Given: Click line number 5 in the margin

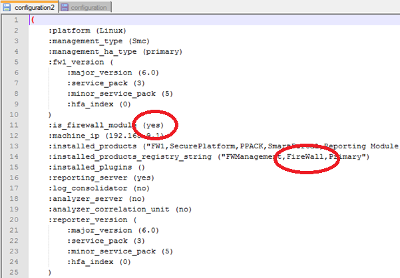Looking at the screenshot, I should (x=17, y=62).
